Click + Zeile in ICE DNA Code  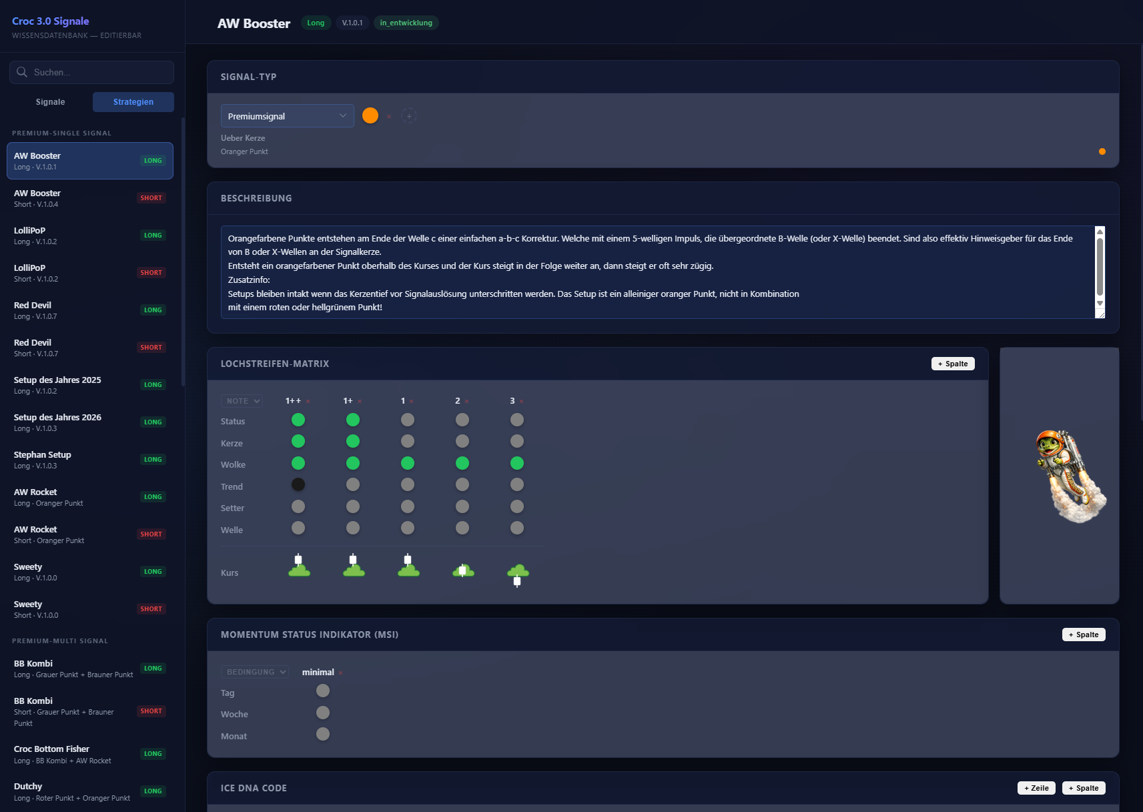pos(1036,788)
